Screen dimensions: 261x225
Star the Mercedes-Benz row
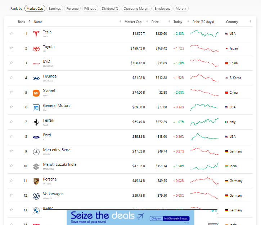[11, 151]
